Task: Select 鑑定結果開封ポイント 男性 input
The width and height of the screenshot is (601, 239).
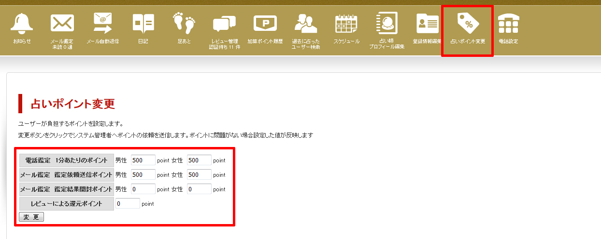Action: [143, 189]
